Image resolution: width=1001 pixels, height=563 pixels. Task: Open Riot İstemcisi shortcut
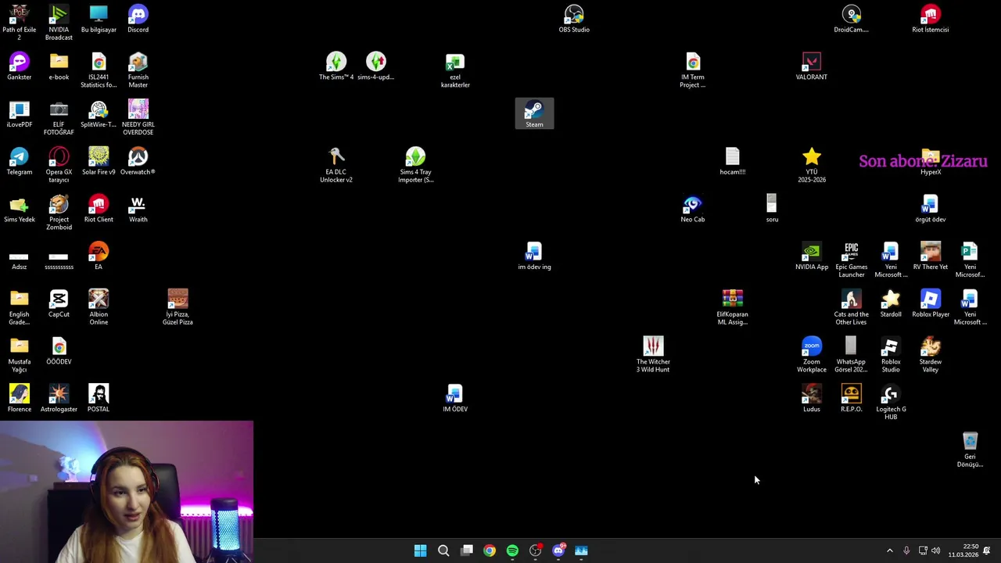930,19
